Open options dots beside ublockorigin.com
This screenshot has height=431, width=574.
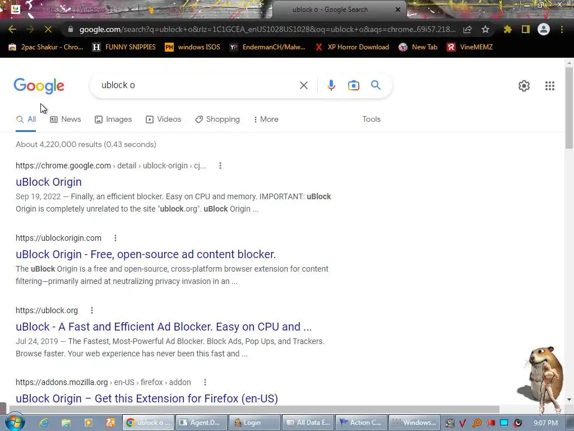[x=115, y=238]
